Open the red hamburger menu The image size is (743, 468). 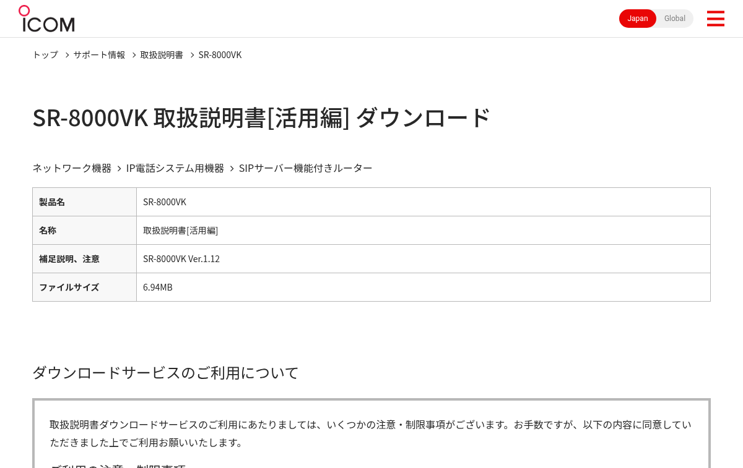pyautogui.click(x=716, y=19)
